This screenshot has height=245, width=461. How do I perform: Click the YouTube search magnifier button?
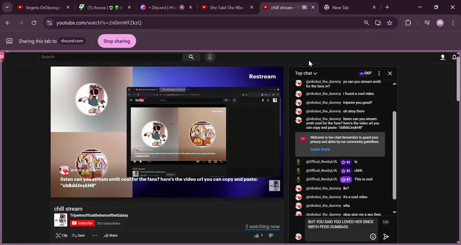[x=191, y=57]
